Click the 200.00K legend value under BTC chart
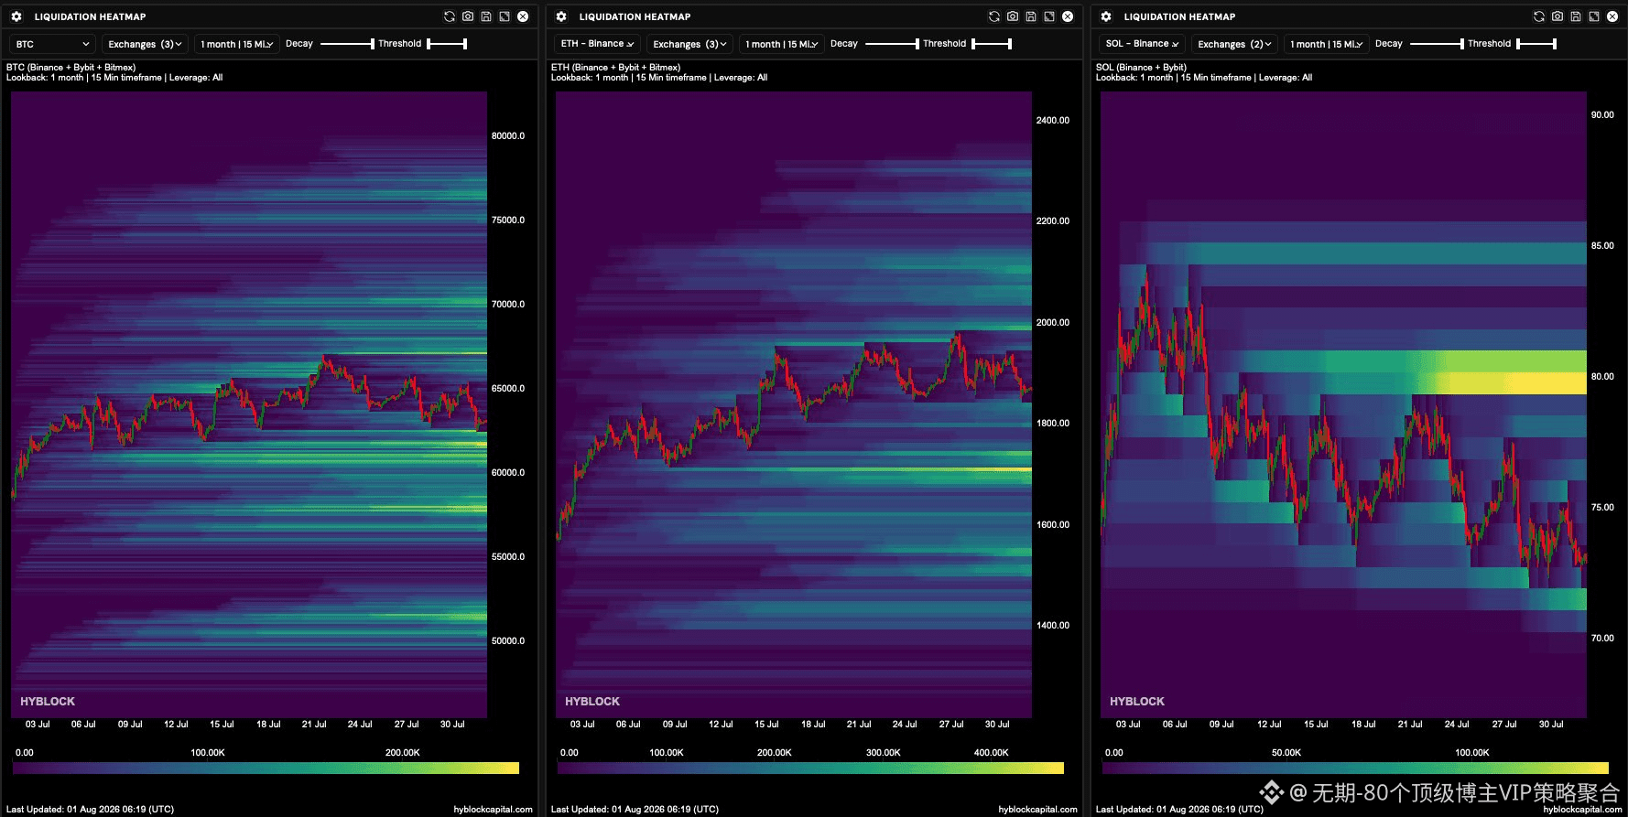 [x=403, y=753]
